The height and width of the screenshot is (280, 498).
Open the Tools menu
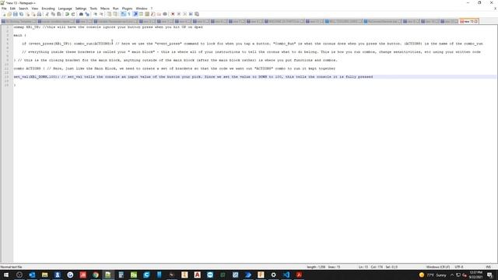tap(93, 9)
